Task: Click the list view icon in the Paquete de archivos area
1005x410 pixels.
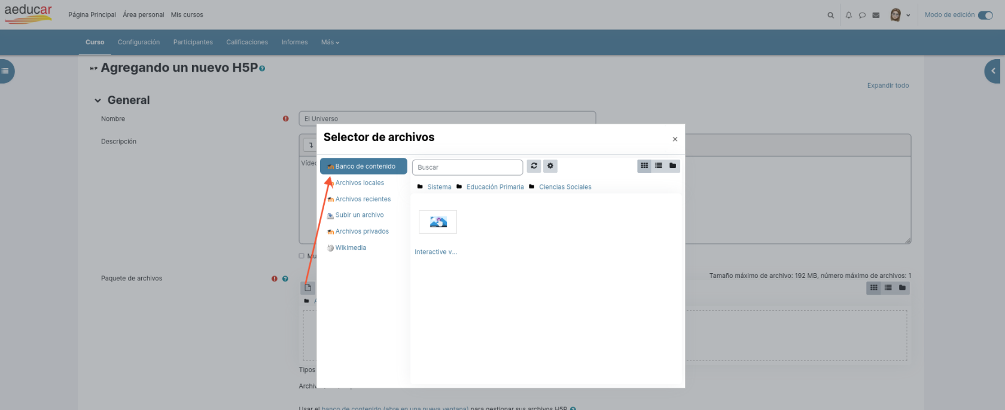Action: (888, 287)
